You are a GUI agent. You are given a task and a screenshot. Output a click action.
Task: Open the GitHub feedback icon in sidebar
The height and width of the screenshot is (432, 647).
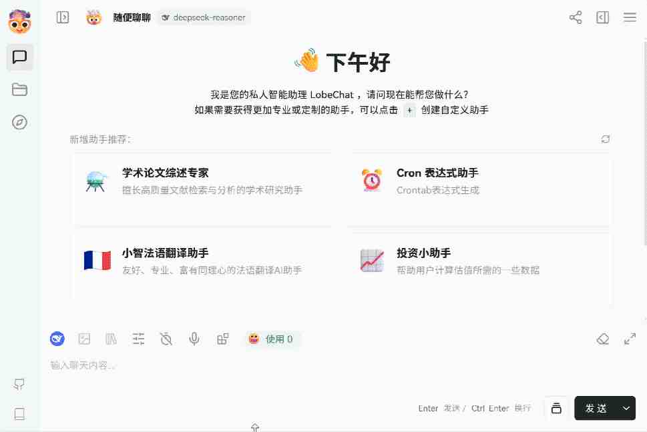(x=19, y=384)
